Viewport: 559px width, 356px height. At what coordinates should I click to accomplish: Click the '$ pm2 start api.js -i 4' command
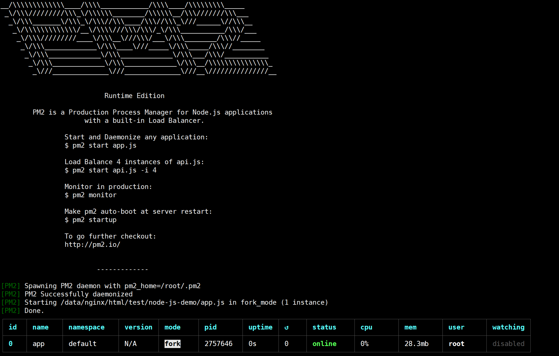pyautogui.click(x=111, y=170)
